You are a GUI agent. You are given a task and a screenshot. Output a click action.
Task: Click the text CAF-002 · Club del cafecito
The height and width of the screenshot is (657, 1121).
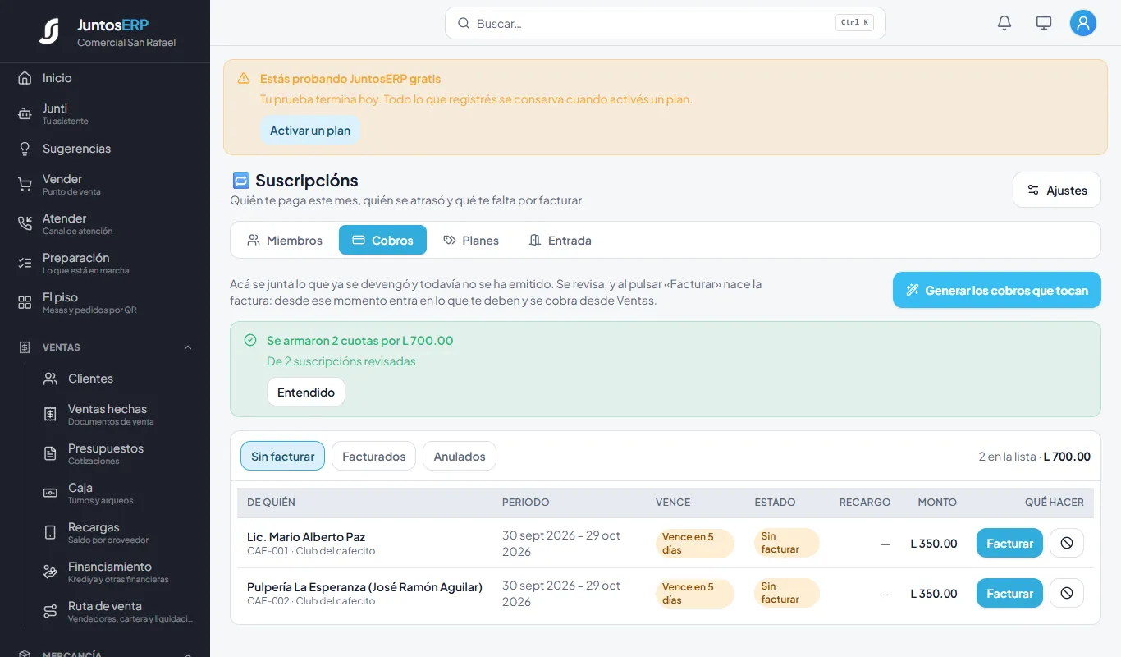click(x=311, y=601)
